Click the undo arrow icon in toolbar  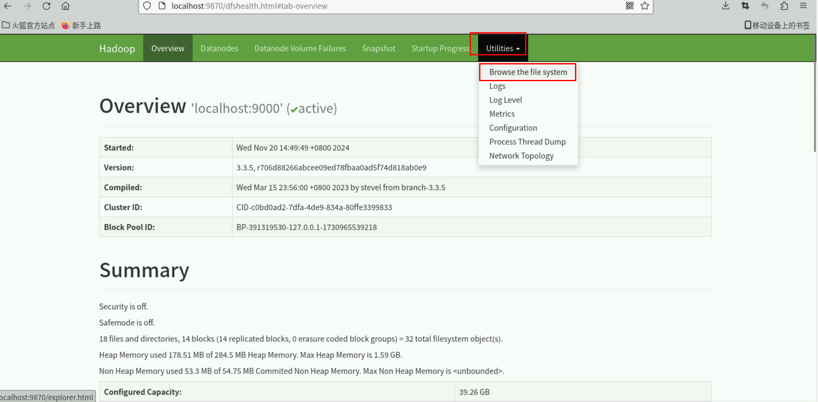tap(765, 6)
